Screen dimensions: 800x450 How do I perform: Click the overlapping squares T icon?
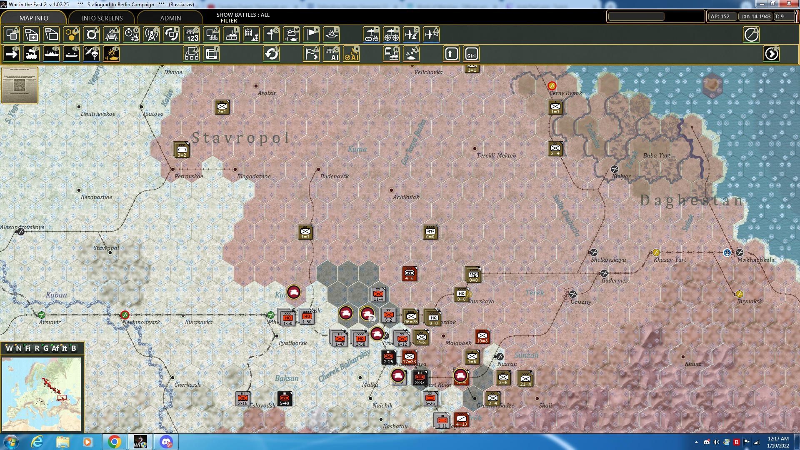[11, 35]
